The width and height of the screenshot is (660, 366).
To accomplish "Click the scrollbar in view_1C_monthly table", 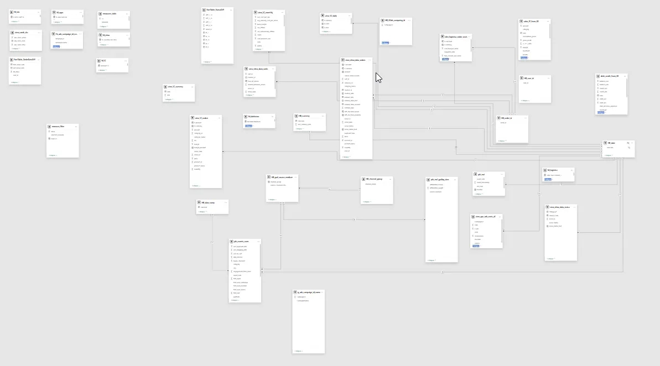I will [284, 21].
